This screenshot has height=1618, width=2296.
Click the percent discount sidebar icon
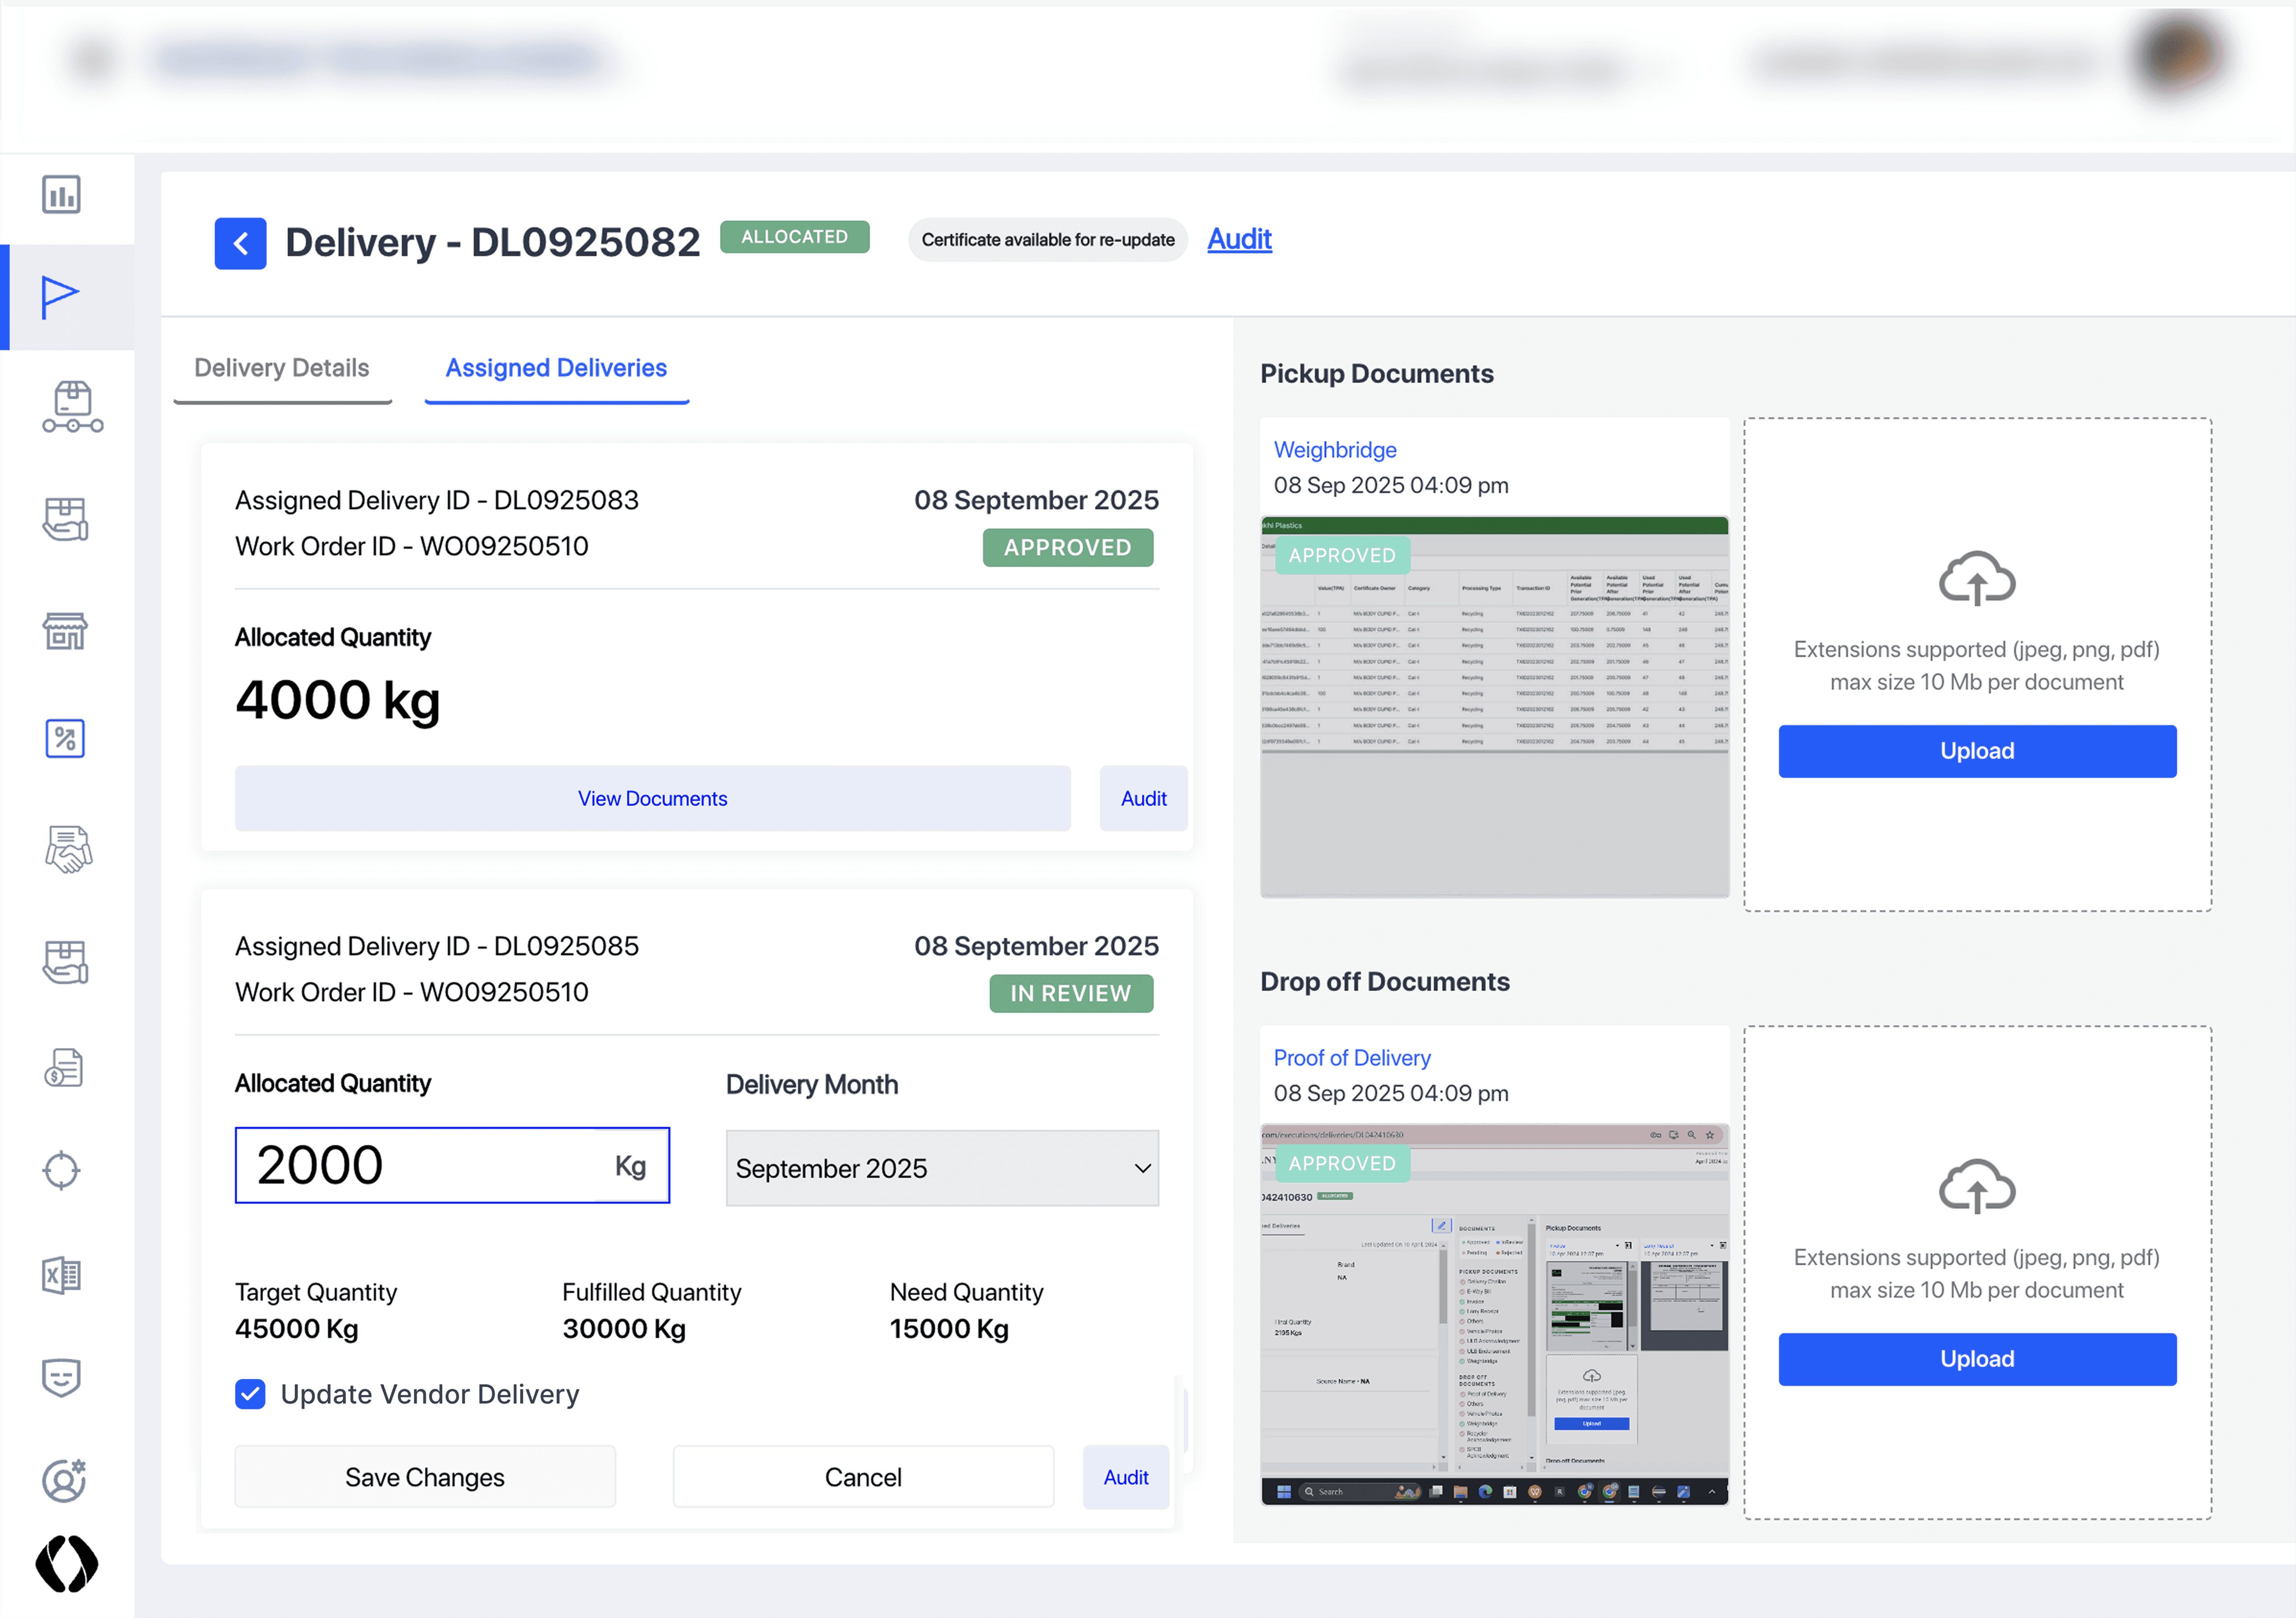tap(65, 739)
